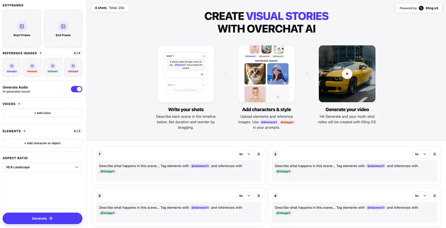Click arrow between Add characters and Generate video
This screenshot has height=228, width=446.
(307, 74)
